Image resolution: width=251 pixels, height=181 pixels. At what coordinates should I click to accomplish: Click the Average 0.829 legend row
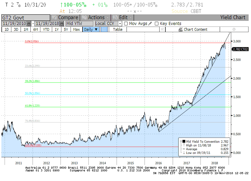pyautogui.click(x=206, y=149)
